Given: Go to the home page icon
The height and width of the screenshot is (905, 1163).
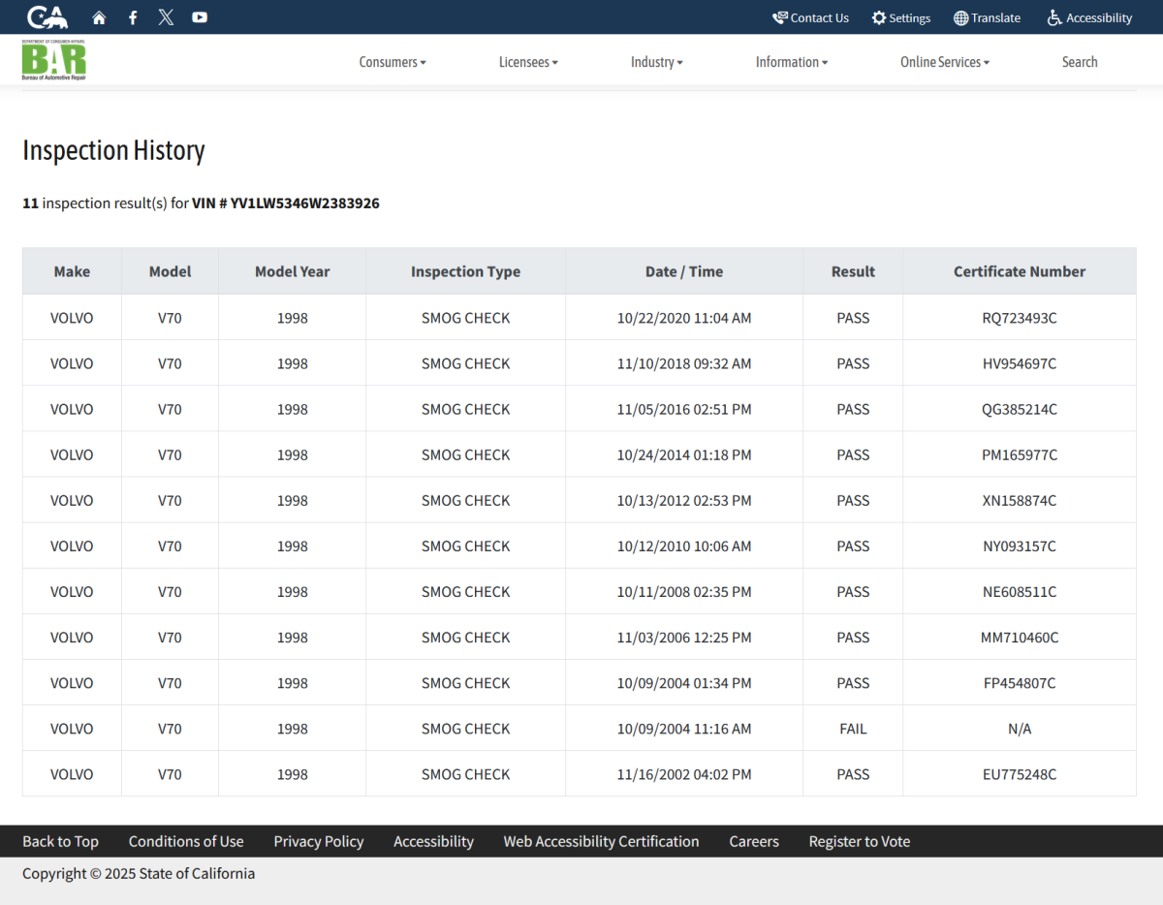Looking at the screenshot, I should (99, 17).
